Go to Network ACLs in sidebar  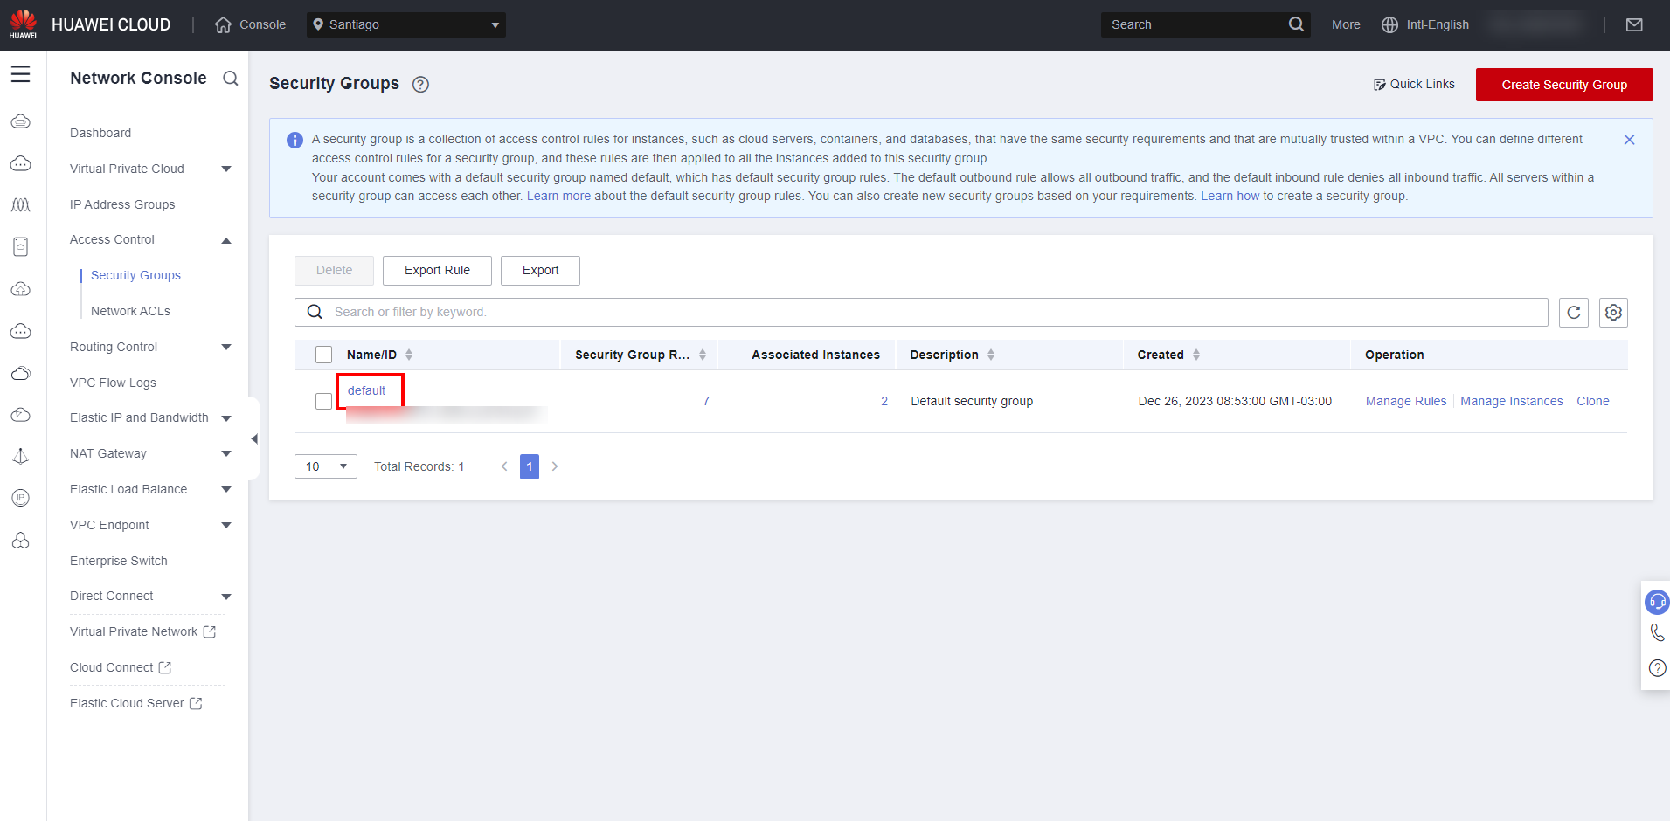click(130, 311)
